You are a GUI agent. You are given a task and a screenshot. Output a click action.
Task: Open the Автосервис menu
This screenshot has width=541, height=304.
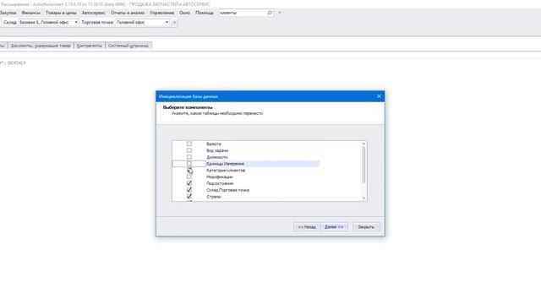[x=94, y=13]
